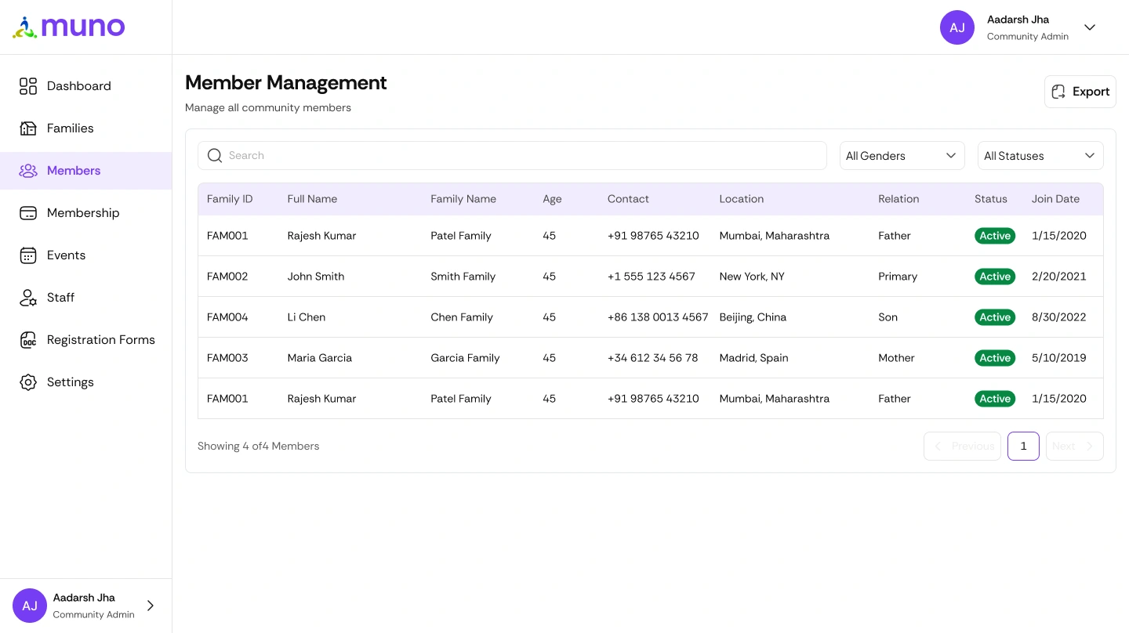1129x633 pixels.
Task: Click the FAM002 family ID
Action: (227, 277)
